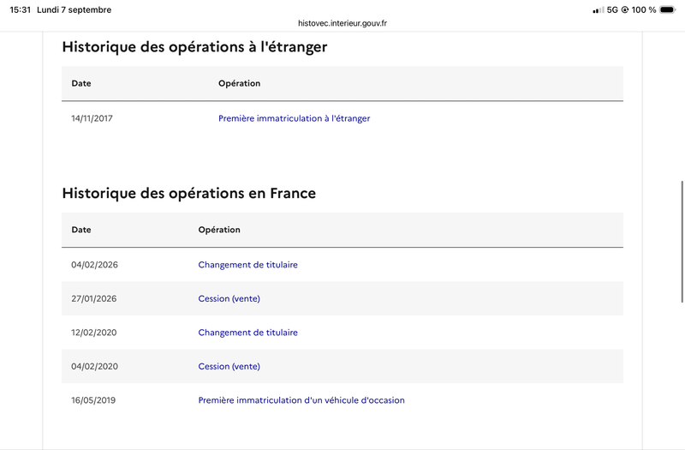Select the 16/05/2019 date cell

click(x=93, y=400)
